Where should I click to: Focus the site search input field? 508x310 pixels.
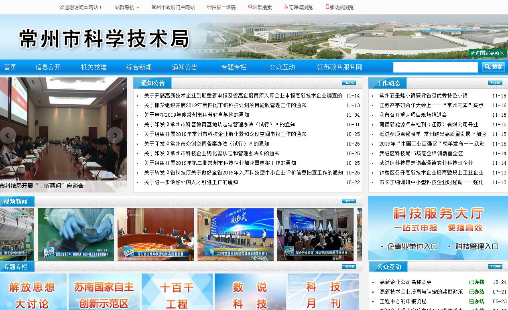tap(435, 67)
